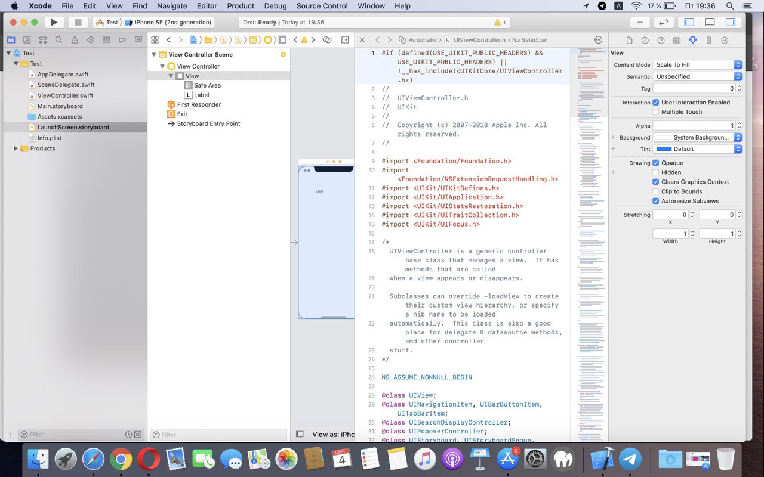
Task: Show the History inspector
Action: point(645,40)
